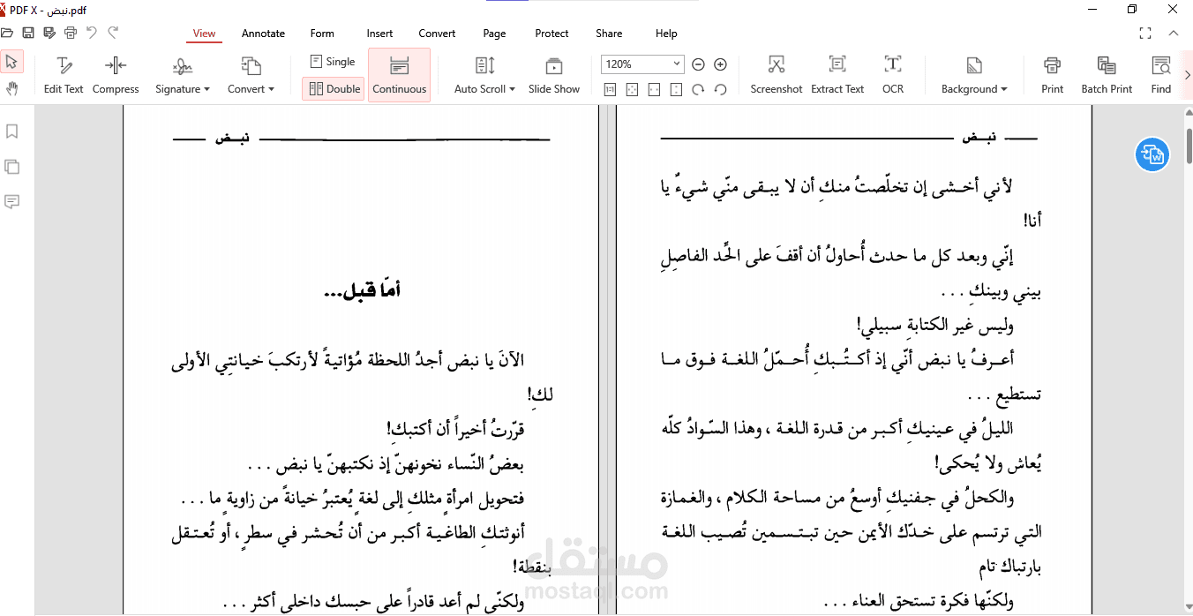The height and width of the screenshot is (616, 1193).
Task: Click the heading "أمّا قبل..." on left page
Action: coord(363,290)
